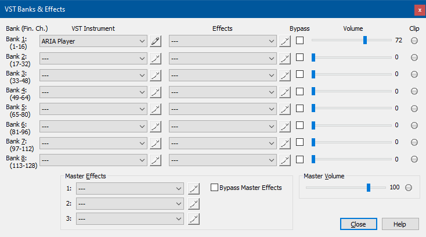The height and width of the screenshot is (237, 426).
Task: Click the Close button
Action: click(358, 224)
